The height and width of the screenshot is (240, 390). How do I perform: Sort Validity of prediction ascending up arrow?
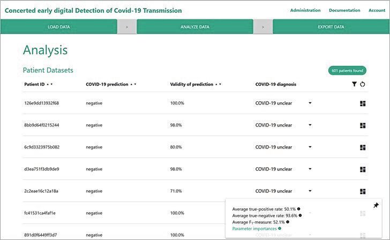pyautogui.click(x=216, y=84)
